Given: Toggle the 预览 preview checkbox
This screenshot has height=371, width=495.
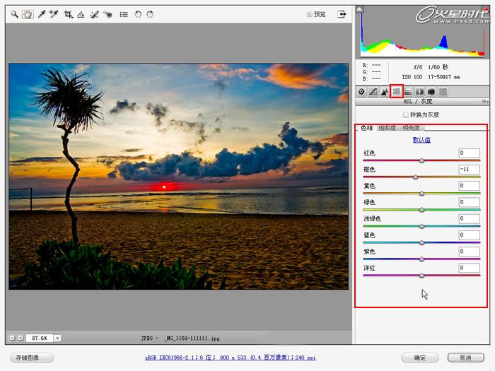Looking at the screenshot, I should (310, 14).
